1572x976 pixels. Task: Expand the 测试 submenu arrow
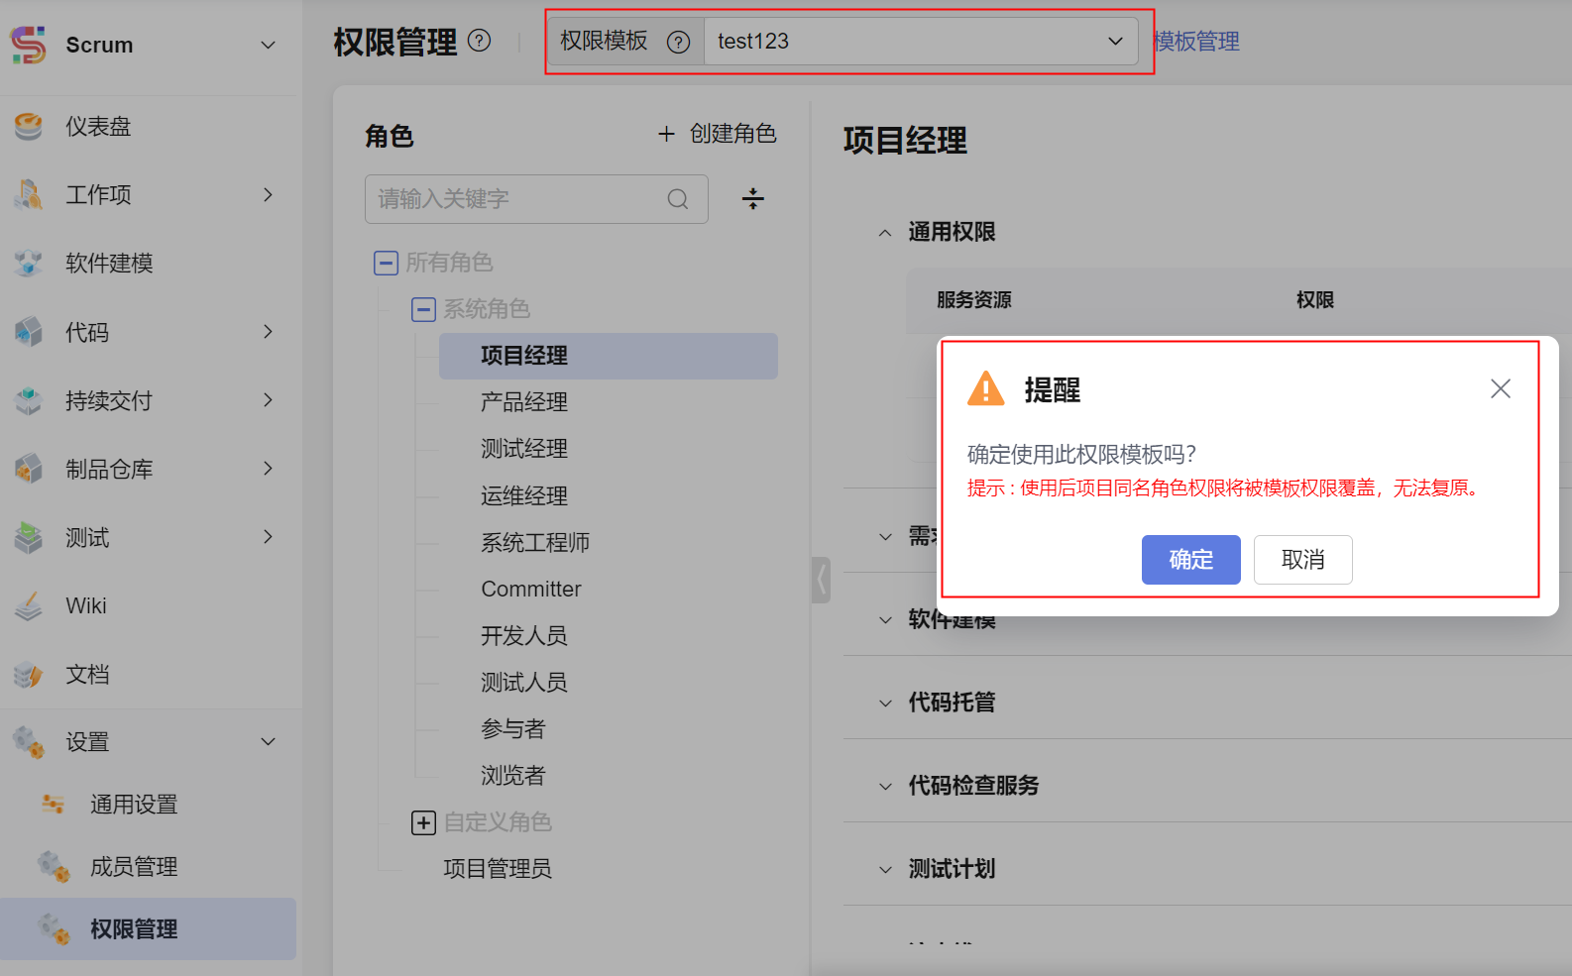268,537
